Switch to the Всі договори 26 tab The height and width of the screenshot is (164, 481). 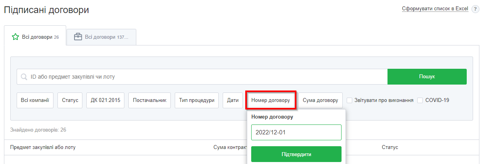pos(35,37)
